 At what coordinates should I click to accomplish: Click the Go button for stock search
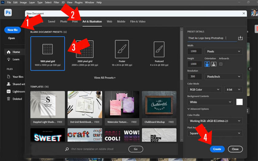(136, 149)
